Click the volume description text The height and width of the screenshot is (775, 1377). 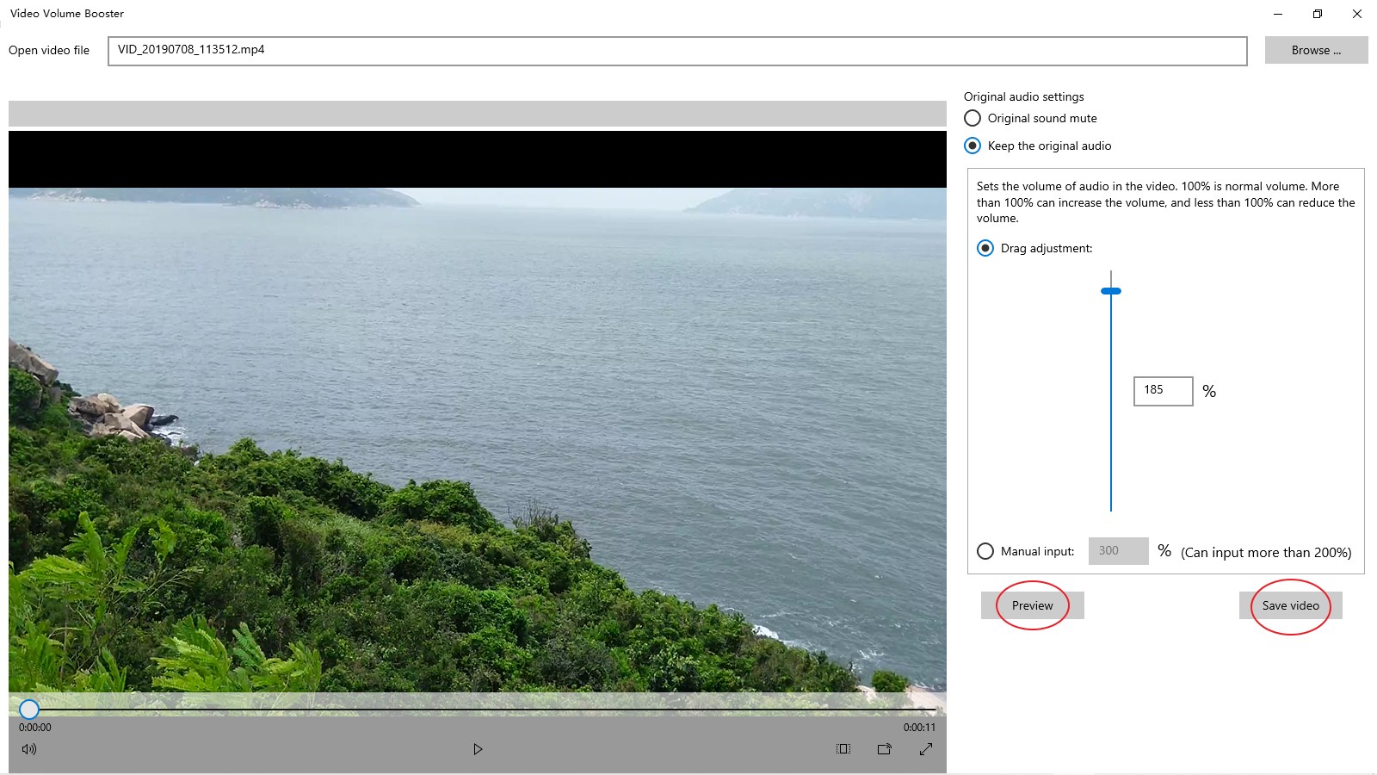click(1165, 202)
